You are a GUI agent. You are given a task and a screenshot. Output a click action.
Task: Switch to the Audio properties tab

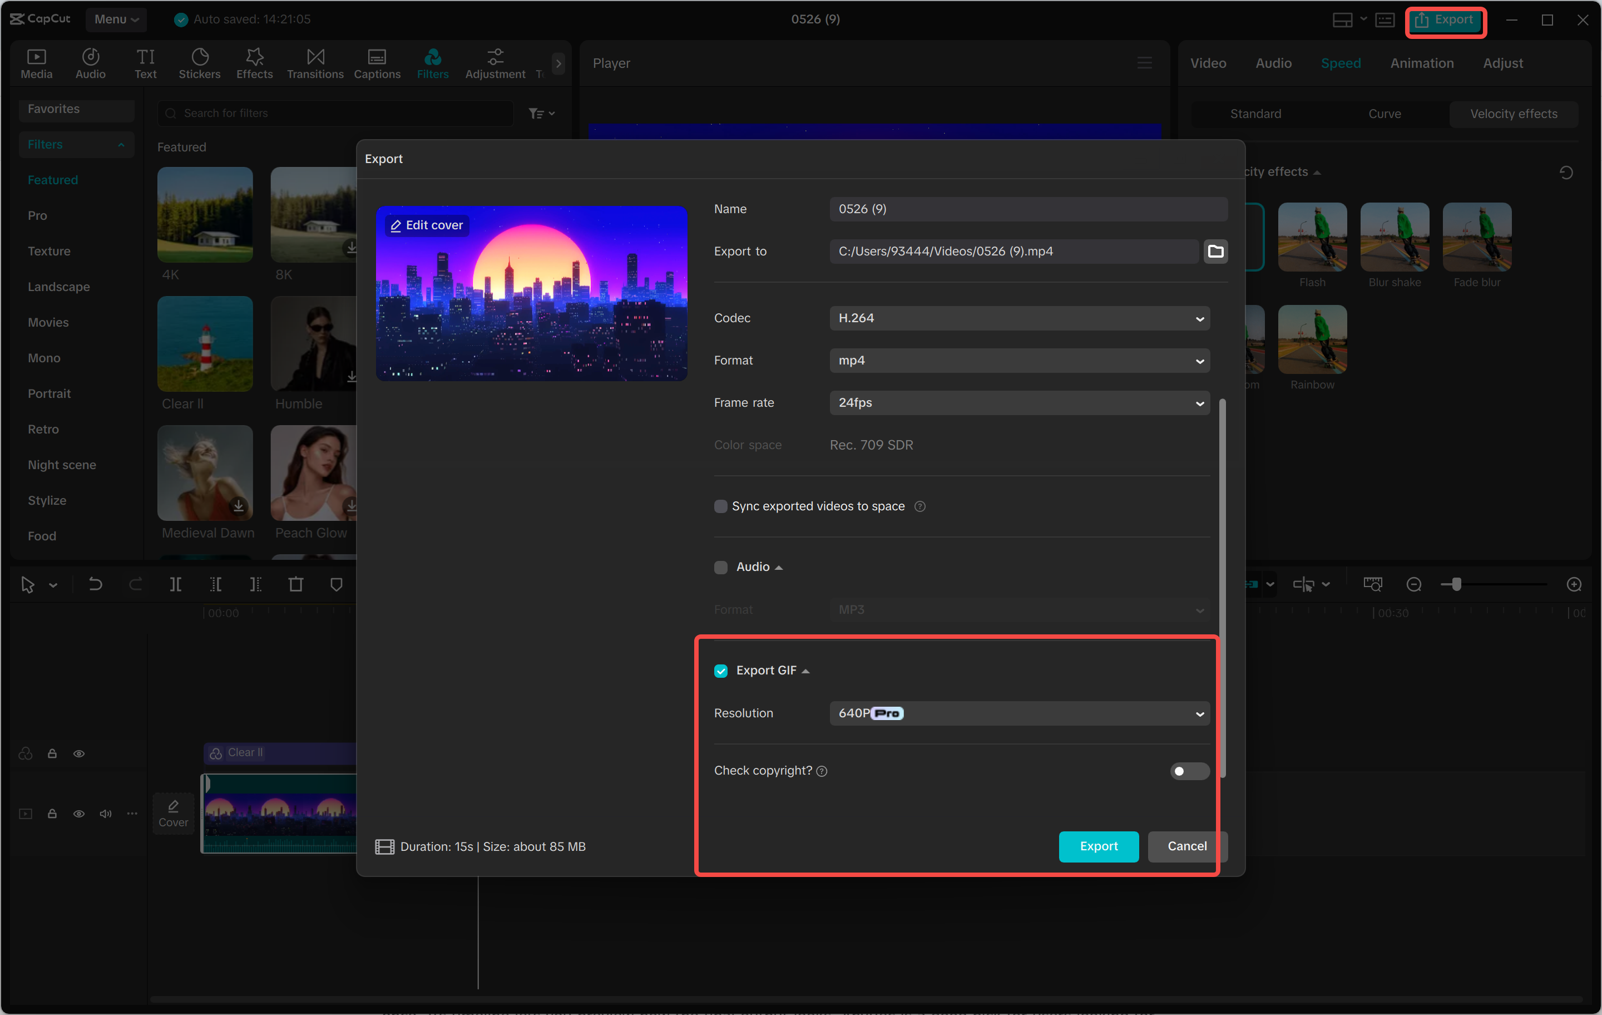1273,63
